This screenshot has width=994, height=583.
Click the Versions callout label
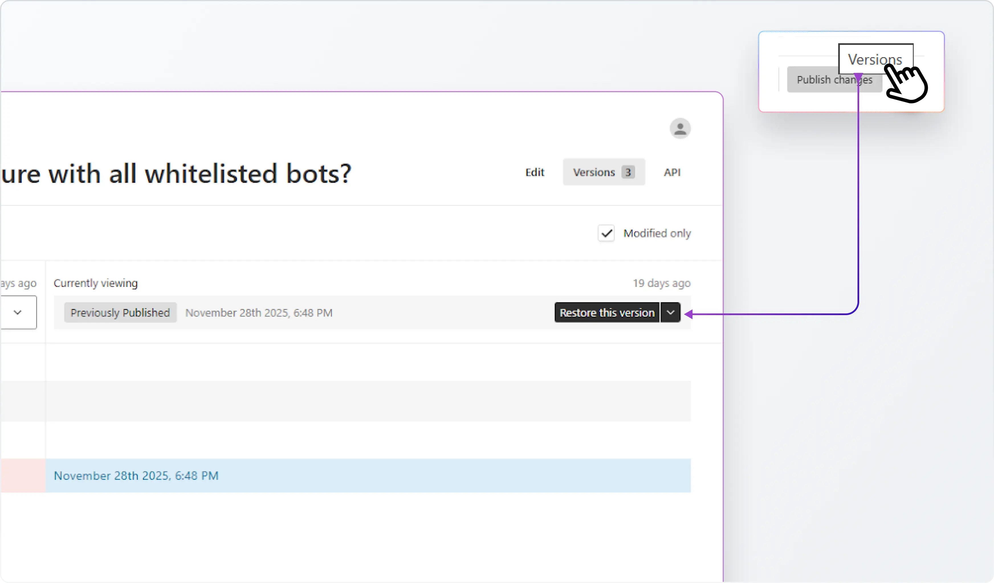coord(876,59)
